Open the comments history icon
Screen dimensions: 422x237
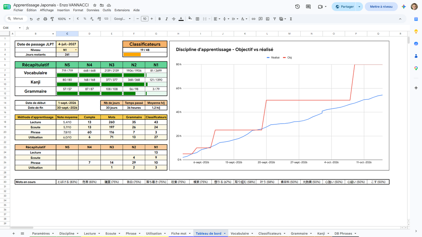(x=308, y=7)
